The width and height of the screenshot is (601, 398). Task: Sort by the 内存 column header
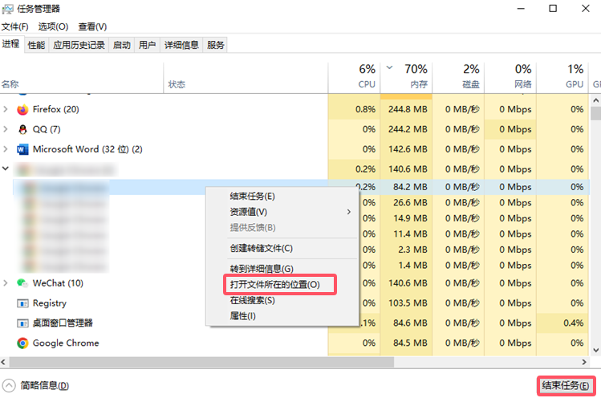406,78
